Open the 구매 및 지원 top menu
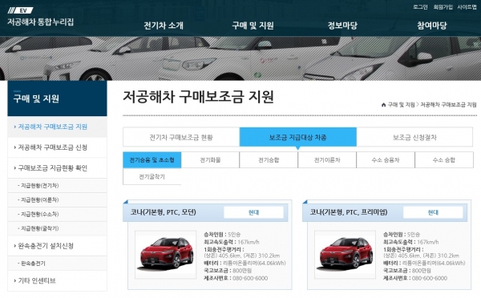Viewport: 481px width, 298px height. [x=253, y=26]
